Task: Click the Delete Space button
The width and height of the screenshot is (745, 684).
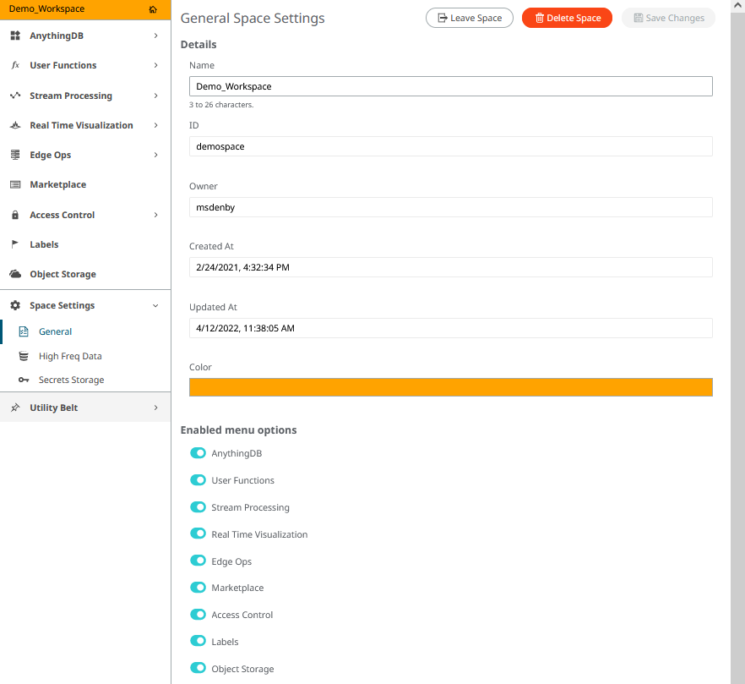Action: (567, 18)
